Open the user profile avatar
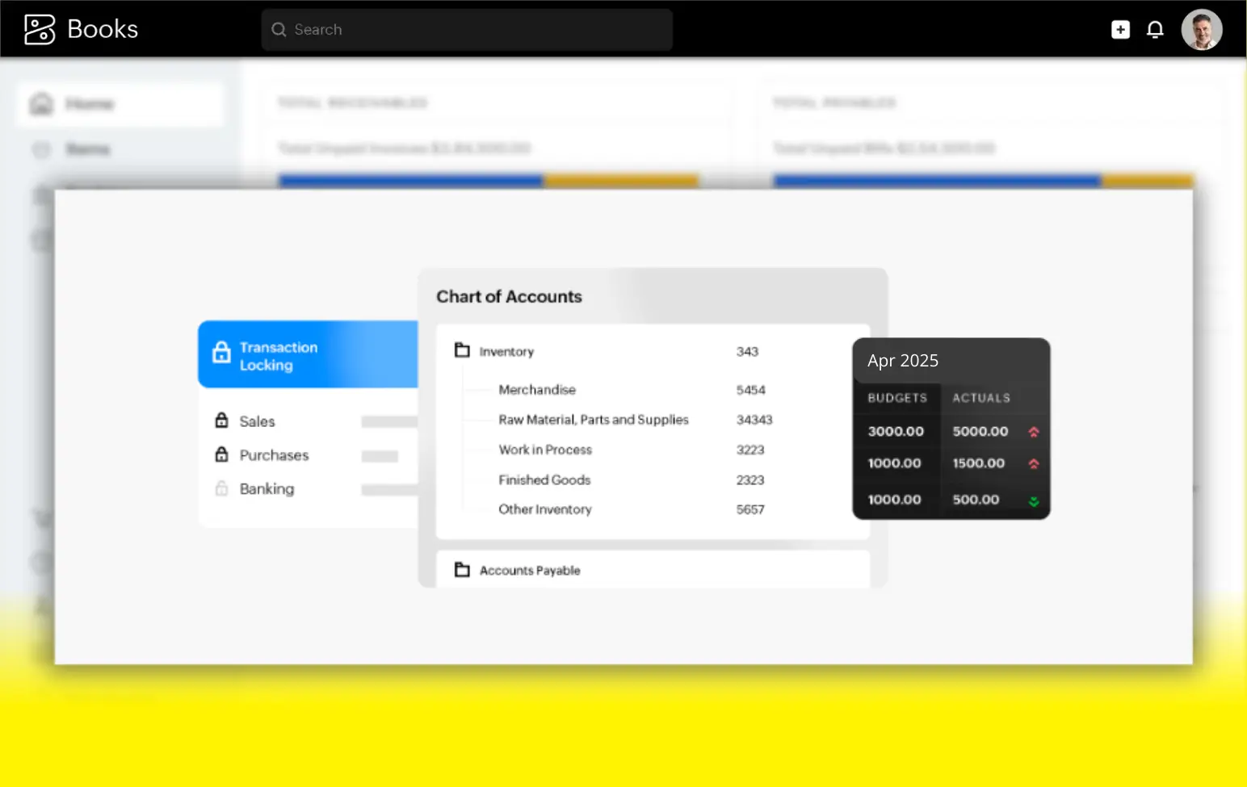Screen dimensions: 1247x787 tap(1201, 30)
